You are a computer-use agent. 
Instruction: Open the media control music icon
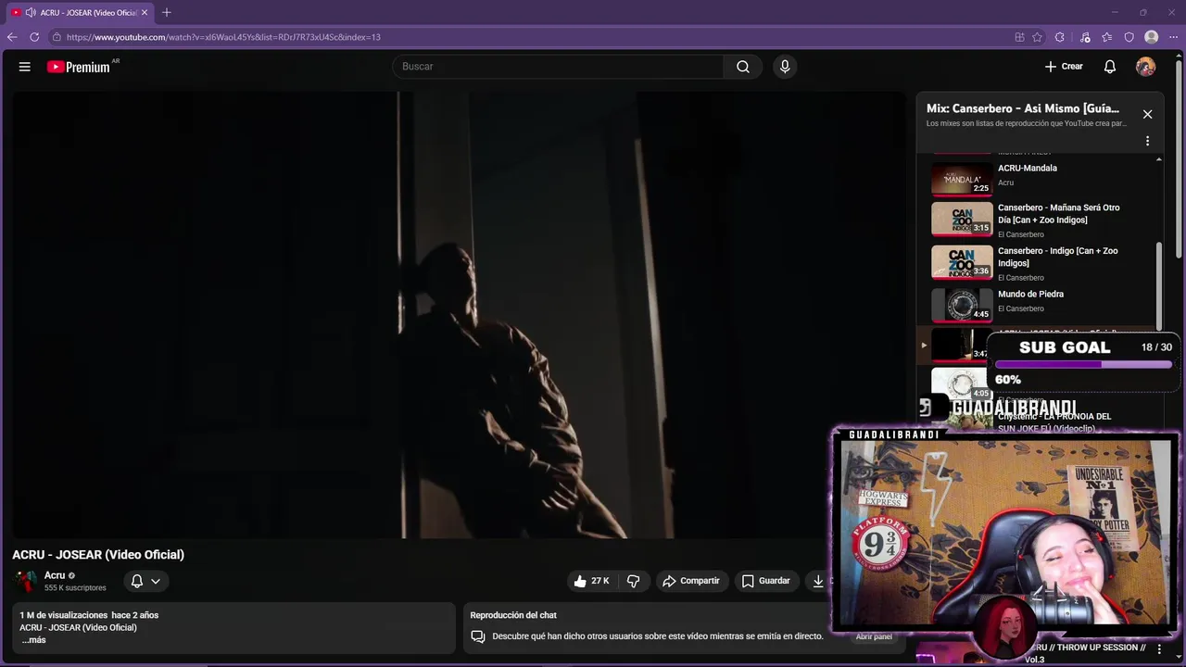[x=1085, y=37]
